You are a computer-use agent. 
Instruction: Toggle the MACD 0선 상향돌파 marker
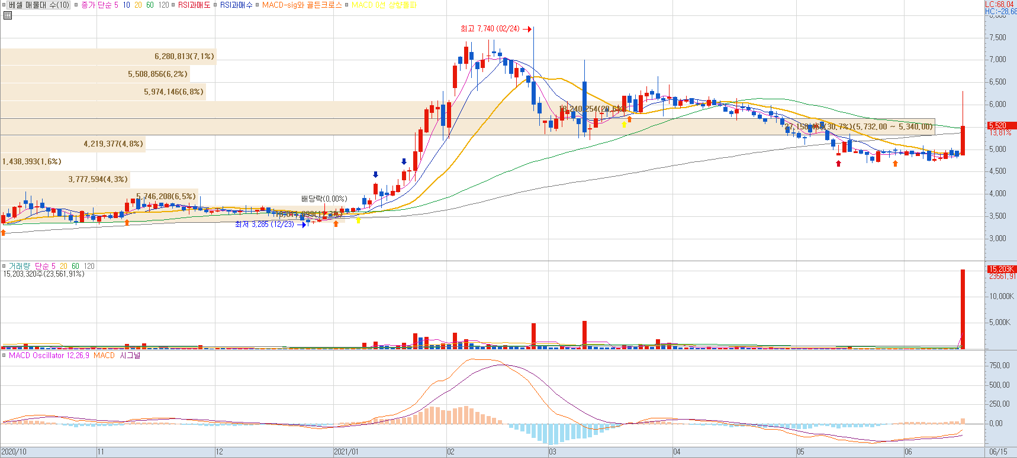[x=346, y=5]
